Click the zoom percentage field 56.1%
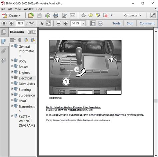This screenshot has height=157, width=158. coord(76,23)
